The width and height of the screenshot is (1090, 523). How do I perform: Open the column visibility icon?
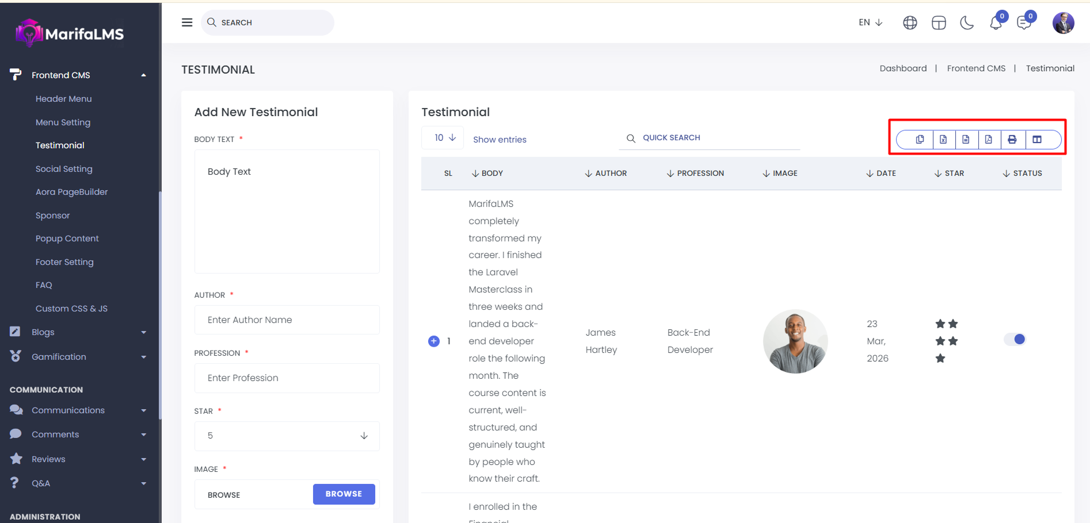click(x=1037, y=139)
